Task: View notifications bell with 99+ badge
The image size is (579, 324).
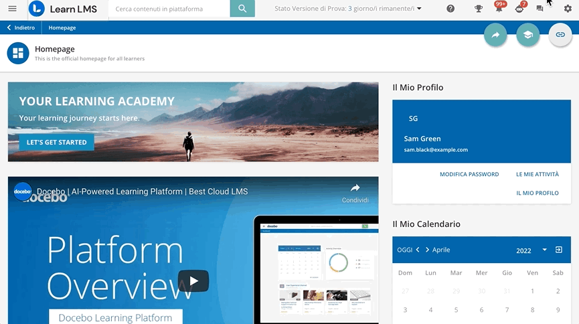Action: (x=499, y=8)
